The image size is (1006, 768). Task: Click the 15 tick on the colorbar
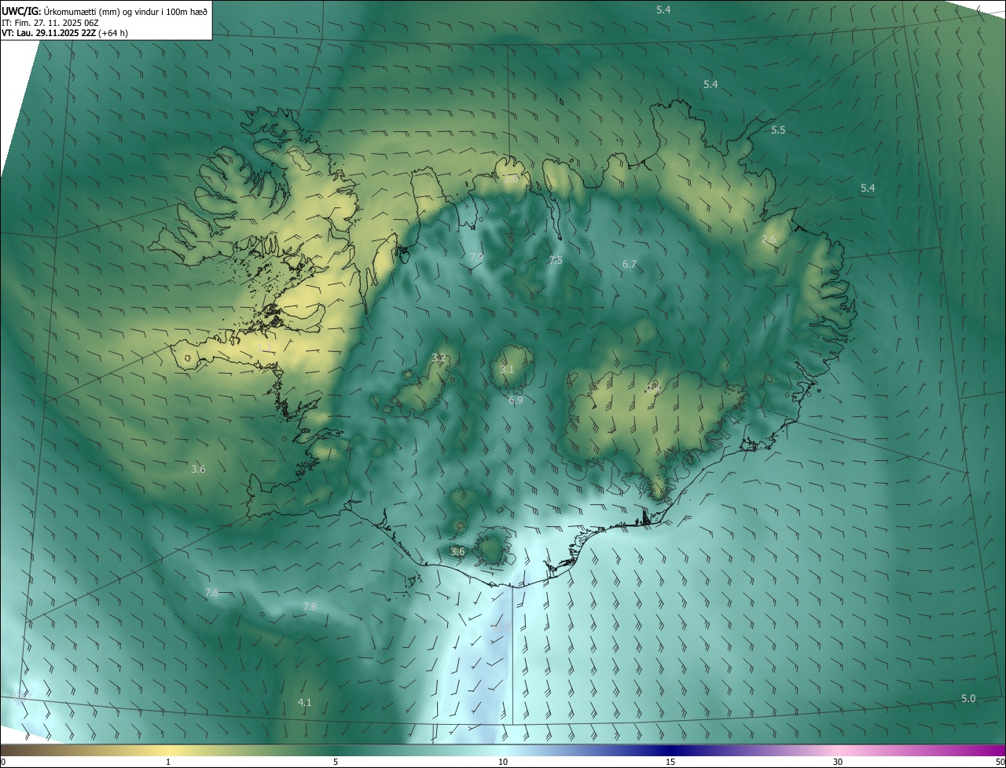670,762
